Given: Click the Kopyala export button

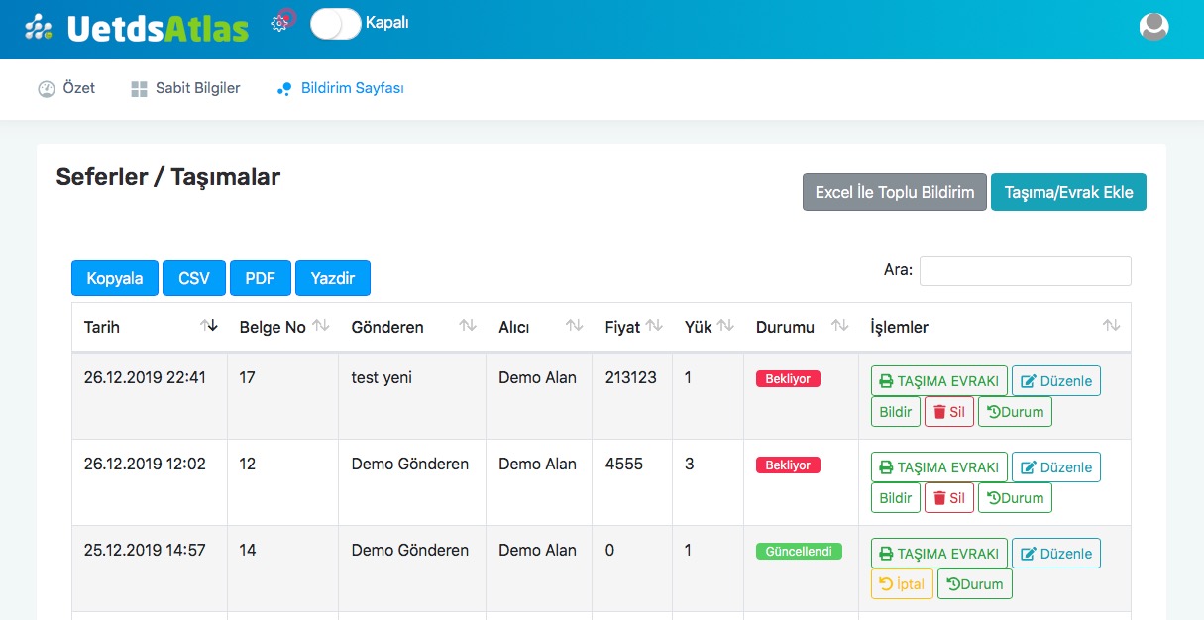Looking at the screenshot, I should point(115,278).
